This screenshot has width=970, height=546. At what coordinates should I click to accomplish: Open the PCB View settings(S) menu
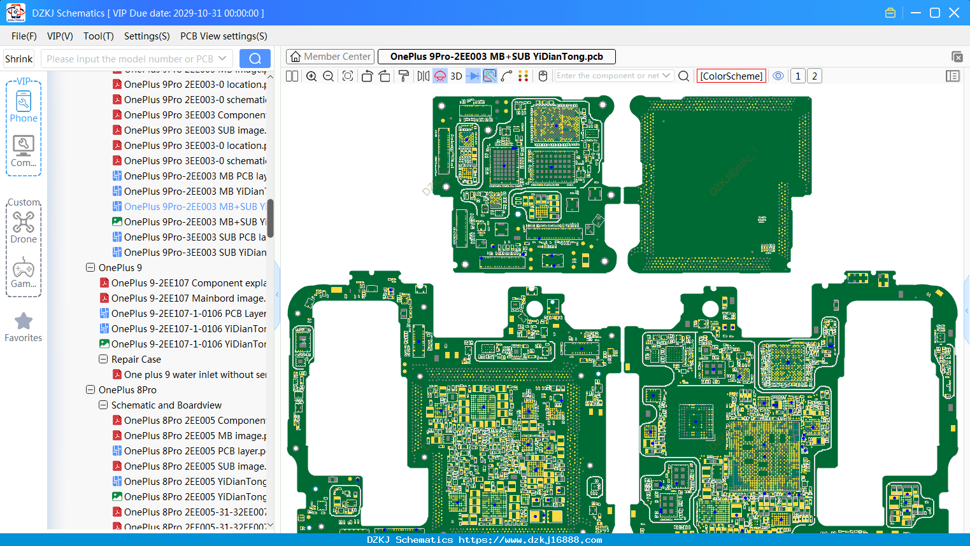pyautogui.click(x=224, y=36)
